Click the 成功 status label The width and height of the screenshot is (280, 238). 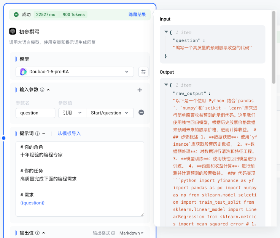point(26,14)
